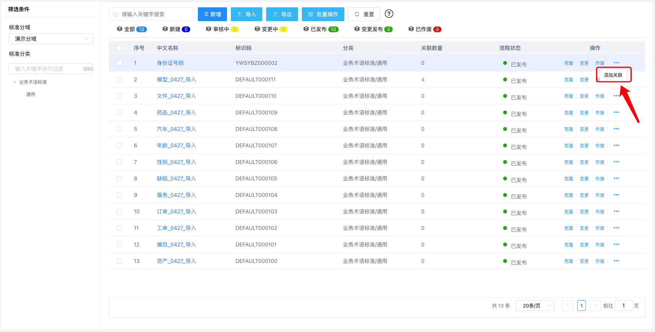Click the help question mark icon
The width and height of the screenshot is (655, 332).
pos(389,14)
